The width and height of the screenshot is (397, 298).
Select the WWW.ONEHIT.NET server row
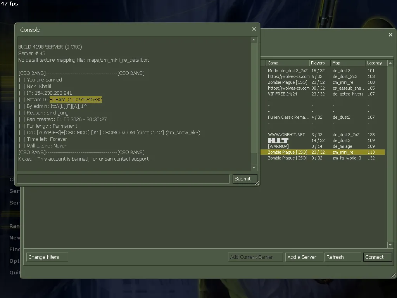(x=323, y=135)
